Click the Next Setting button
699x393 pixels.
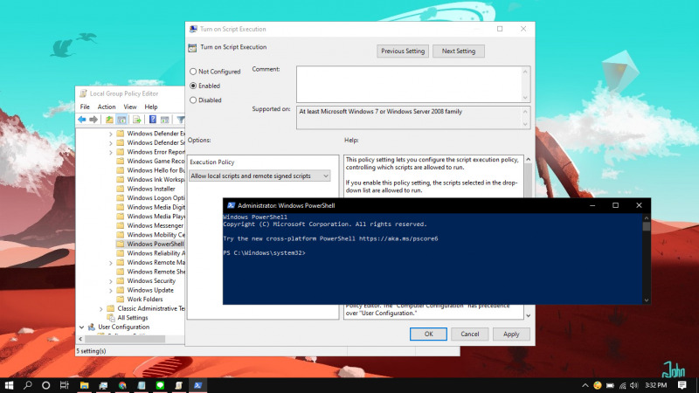pyautogui.click(x=458, y=52)
